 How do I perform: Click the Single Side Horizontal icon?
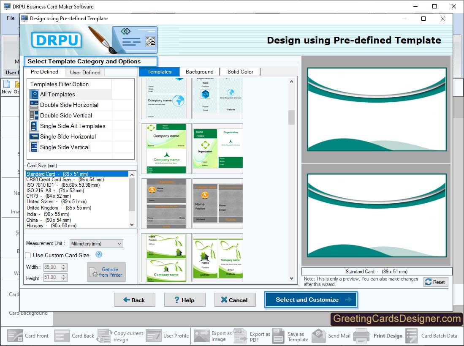point(34,136)
